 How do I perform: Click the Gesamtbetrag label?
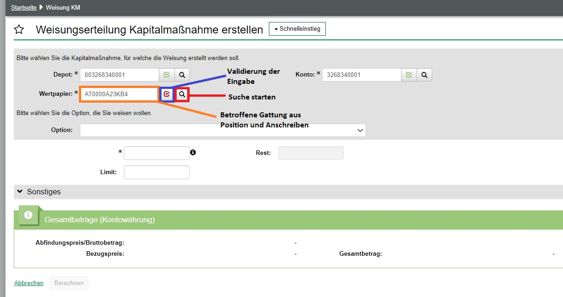[x=361, y=253]
